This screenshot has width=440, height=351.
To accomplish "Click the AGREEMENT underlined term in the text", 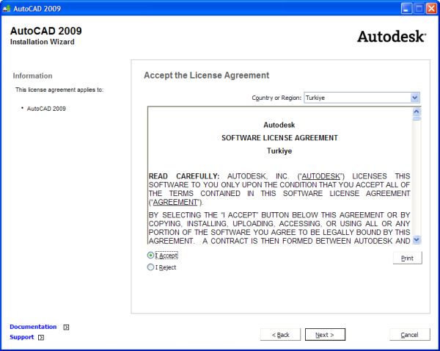I will pyautogui.click(x=175, y=202).
